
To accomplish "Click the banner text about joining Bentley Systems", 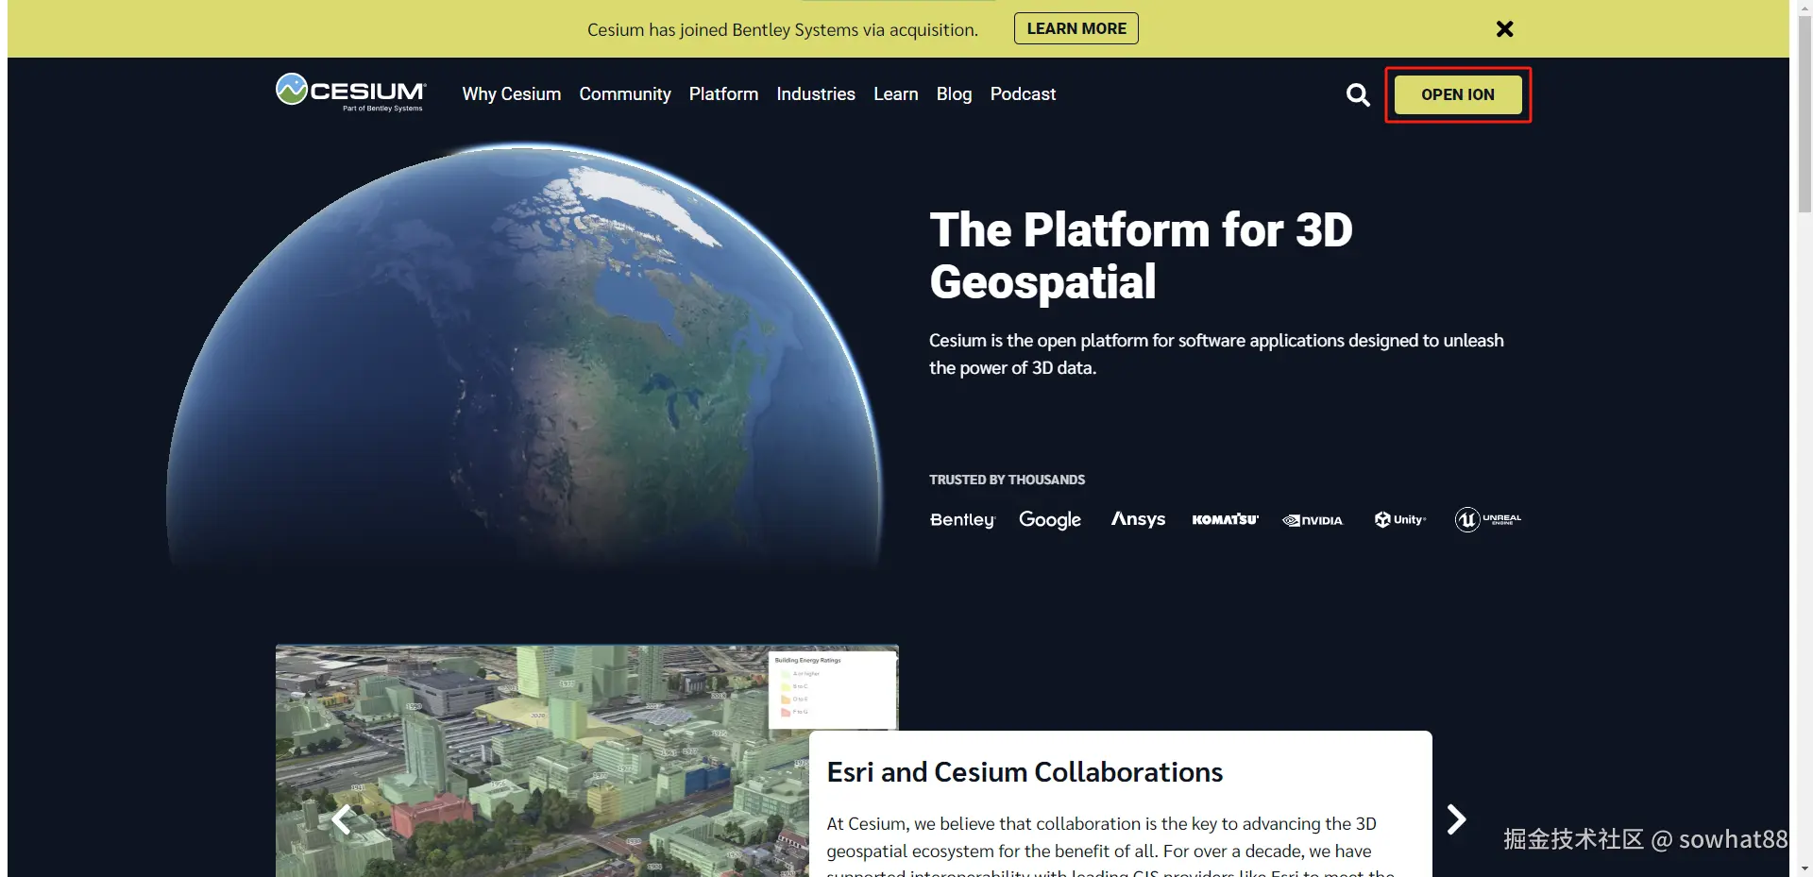I will click(x=783, y=29).
